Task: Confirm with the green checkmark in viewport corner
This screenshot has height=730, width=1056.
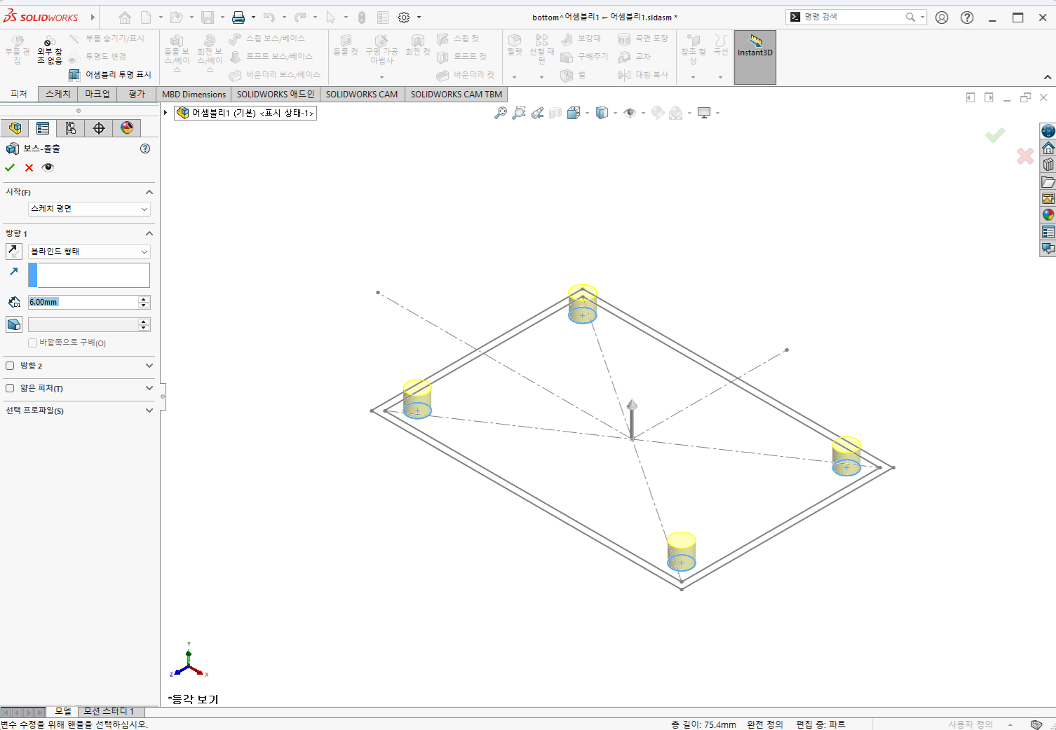Action: click(995, 135)
